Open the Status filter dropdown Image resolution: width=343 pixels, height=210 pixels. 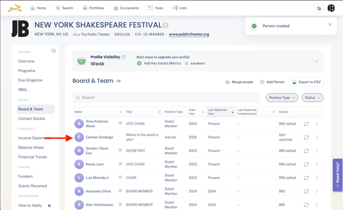coord(312,98)
